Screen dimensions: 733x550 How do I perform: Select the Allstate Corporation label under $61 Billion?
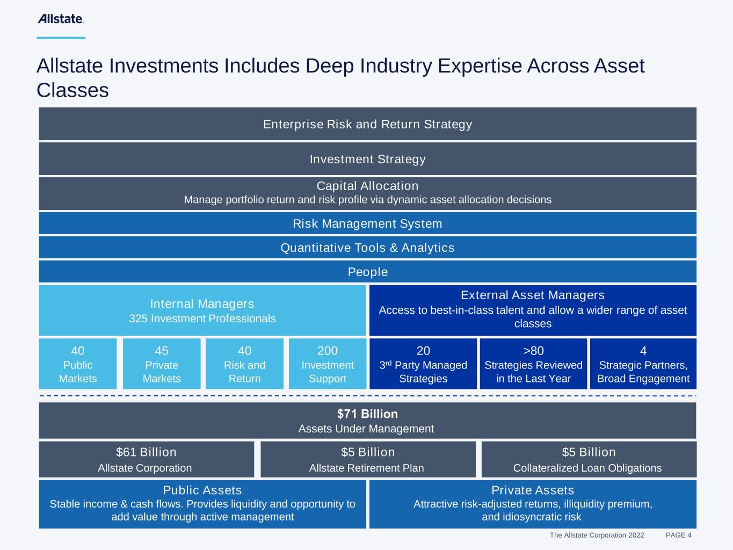click(145, 468)
